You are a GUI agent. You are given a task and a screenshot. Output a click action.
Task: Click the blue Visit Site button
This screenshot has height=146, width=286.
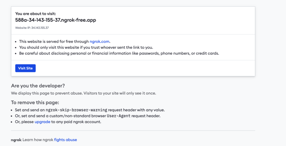(x=25, y=68)
